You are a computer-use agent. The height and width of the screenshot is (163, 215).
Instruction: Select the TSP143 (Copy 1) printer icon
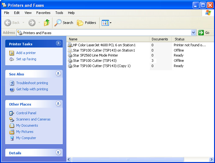click(70, 66)
